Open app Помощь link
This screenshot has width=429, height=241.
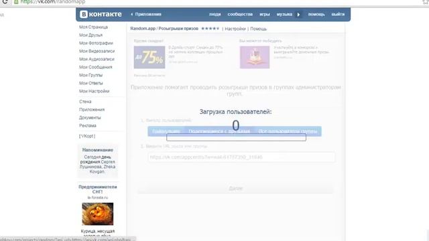point(258,29)
